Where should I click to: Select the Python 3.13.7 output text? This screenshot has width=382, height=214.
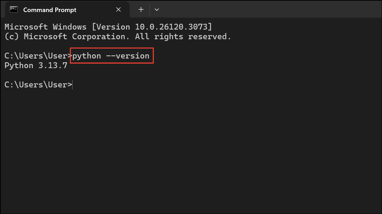(x=36, y=65)
